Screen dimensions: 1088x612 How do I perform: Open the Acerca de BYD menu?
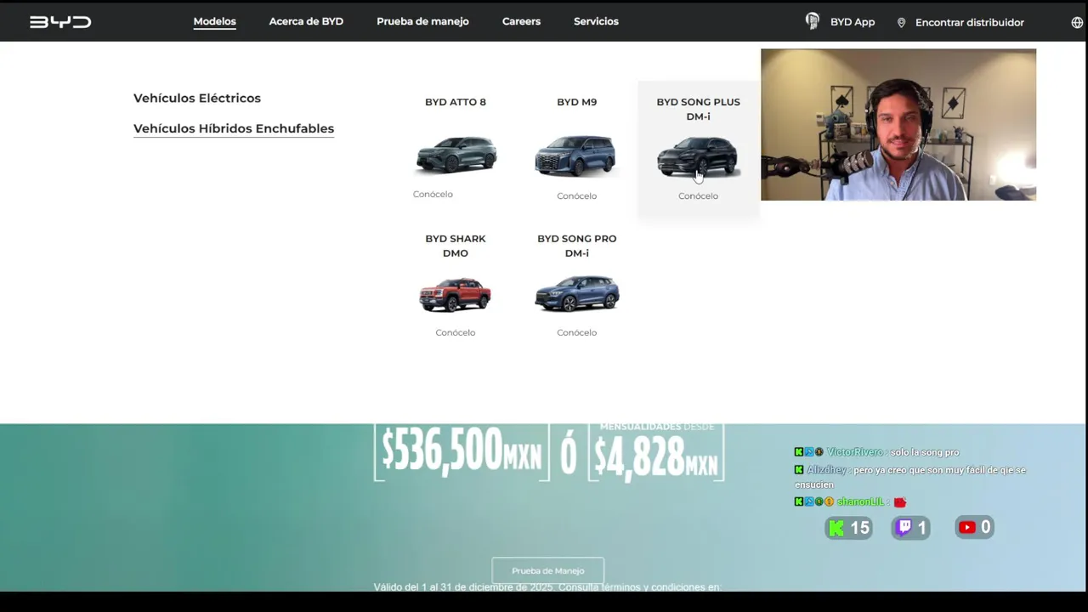[306, 21]
